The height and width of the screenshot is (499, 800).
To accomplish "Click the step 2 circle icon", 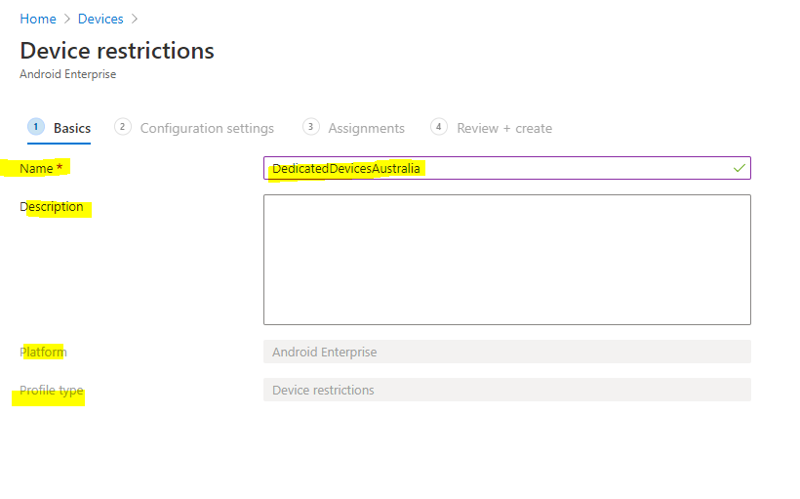I will click(x=123, y=127).
